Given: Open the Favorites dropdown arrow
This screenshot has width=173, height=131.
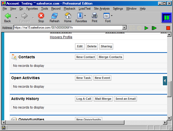Looking at the screenshot, I should click(85, 16).
